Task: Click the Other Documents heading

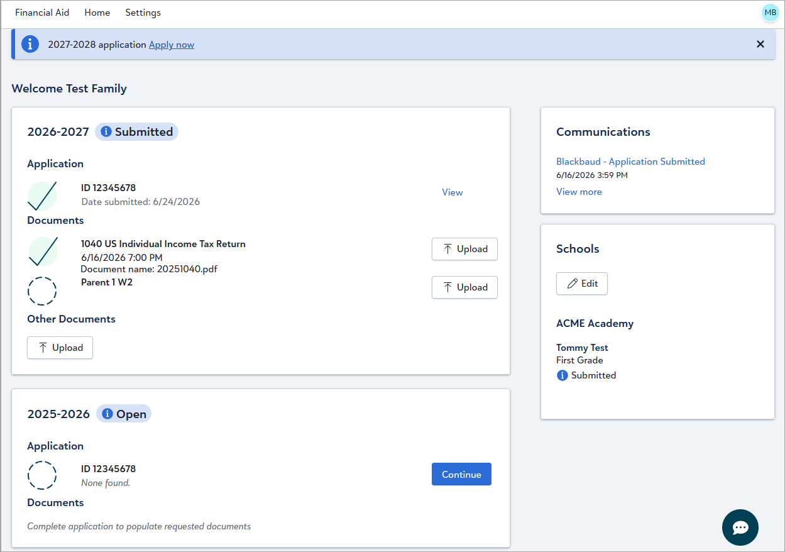Action: tap(71, 319)
